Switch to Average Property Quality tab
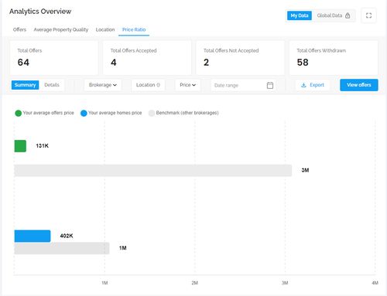The height and width of the screenshot is (296, 387). click(61, 29)
